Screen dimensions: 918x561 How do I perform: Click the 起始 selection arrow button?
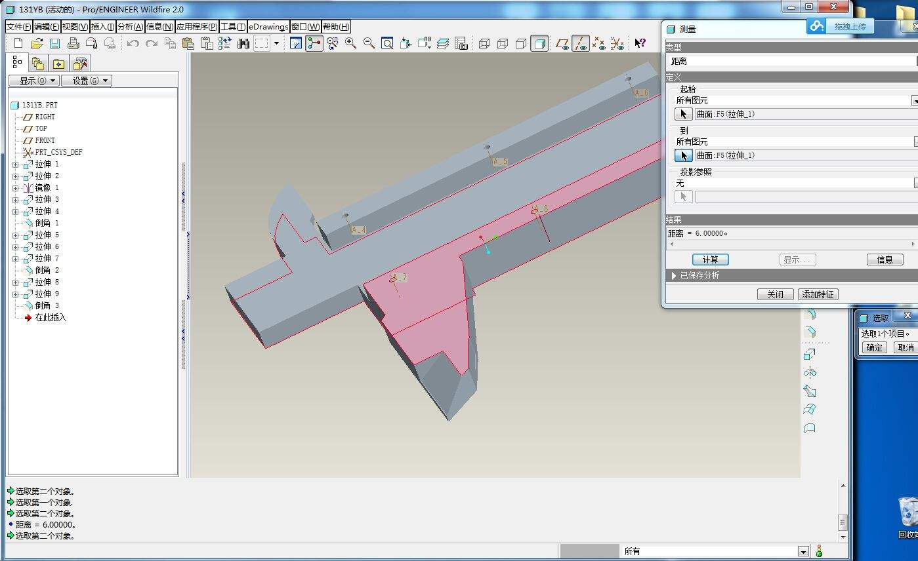coord(683,114)
